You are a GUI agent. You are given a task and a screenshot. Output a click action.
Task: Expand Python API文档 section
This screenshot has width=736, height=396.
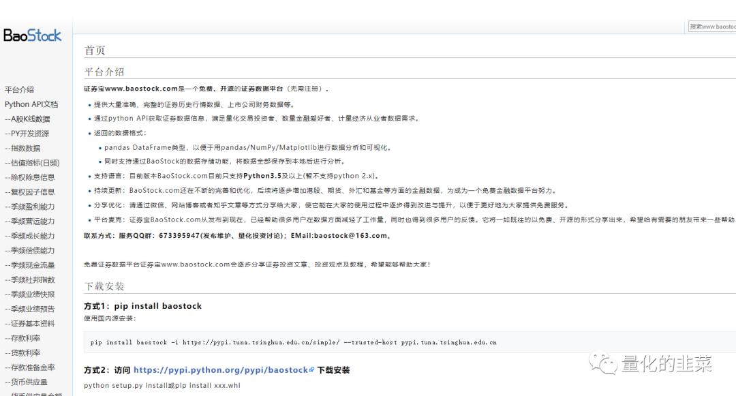tap(32, 104)
